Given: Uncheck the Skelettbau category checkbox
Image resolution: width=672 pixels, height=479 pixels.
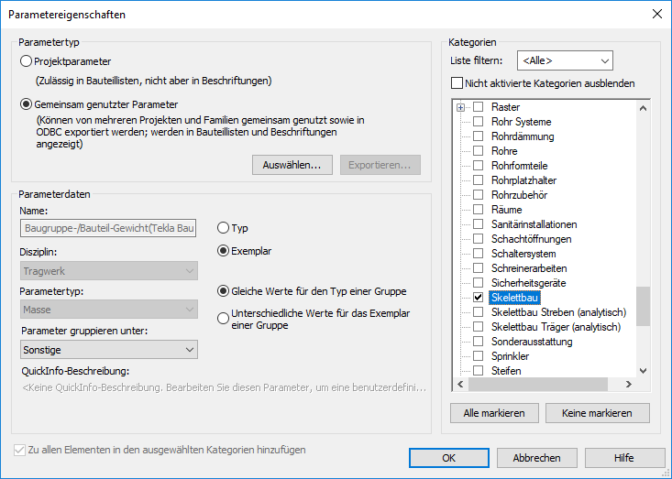Looking at the screenshot, I should tap(478, 298).
